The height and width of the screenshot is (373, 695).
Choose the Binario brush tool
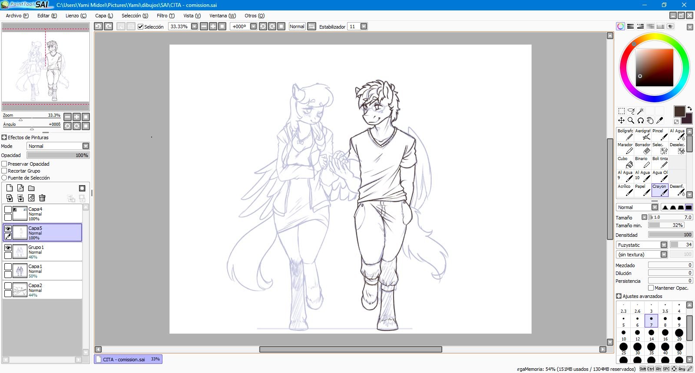(x=642, y=162)
